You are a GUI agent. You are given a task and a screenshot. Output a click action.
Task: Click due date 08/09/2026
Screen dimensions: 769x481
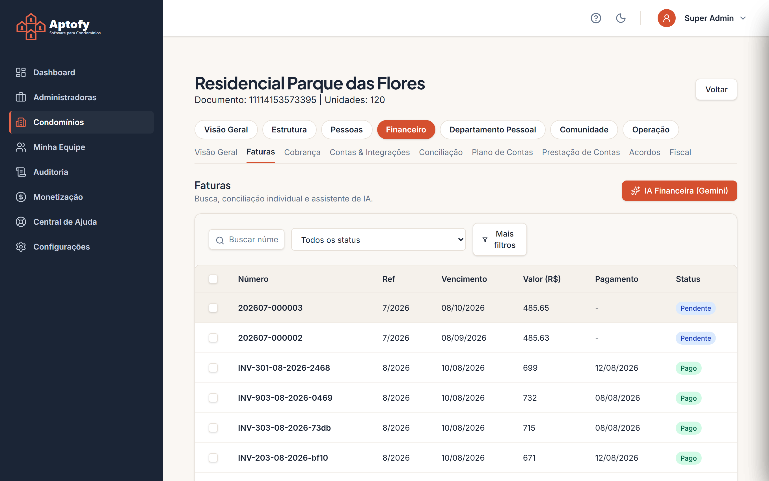point(464,338)
